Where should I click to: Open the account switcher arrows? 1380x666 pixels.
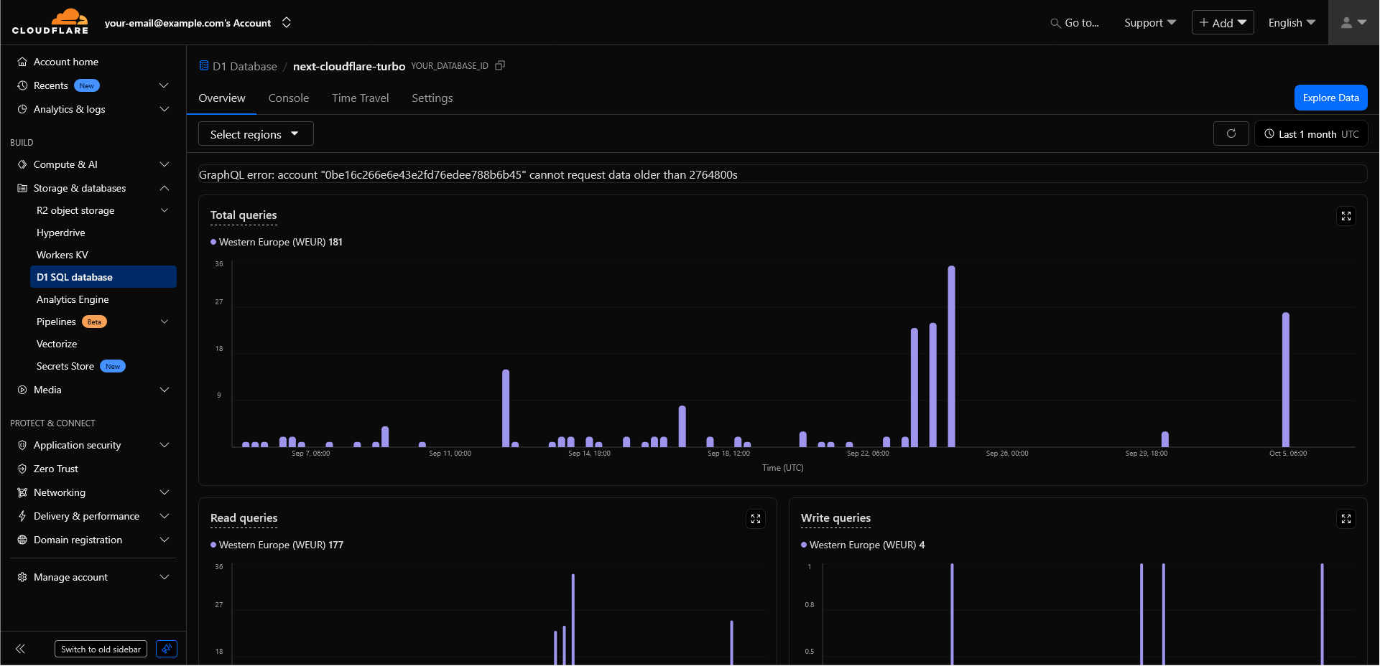coord(287,22)
